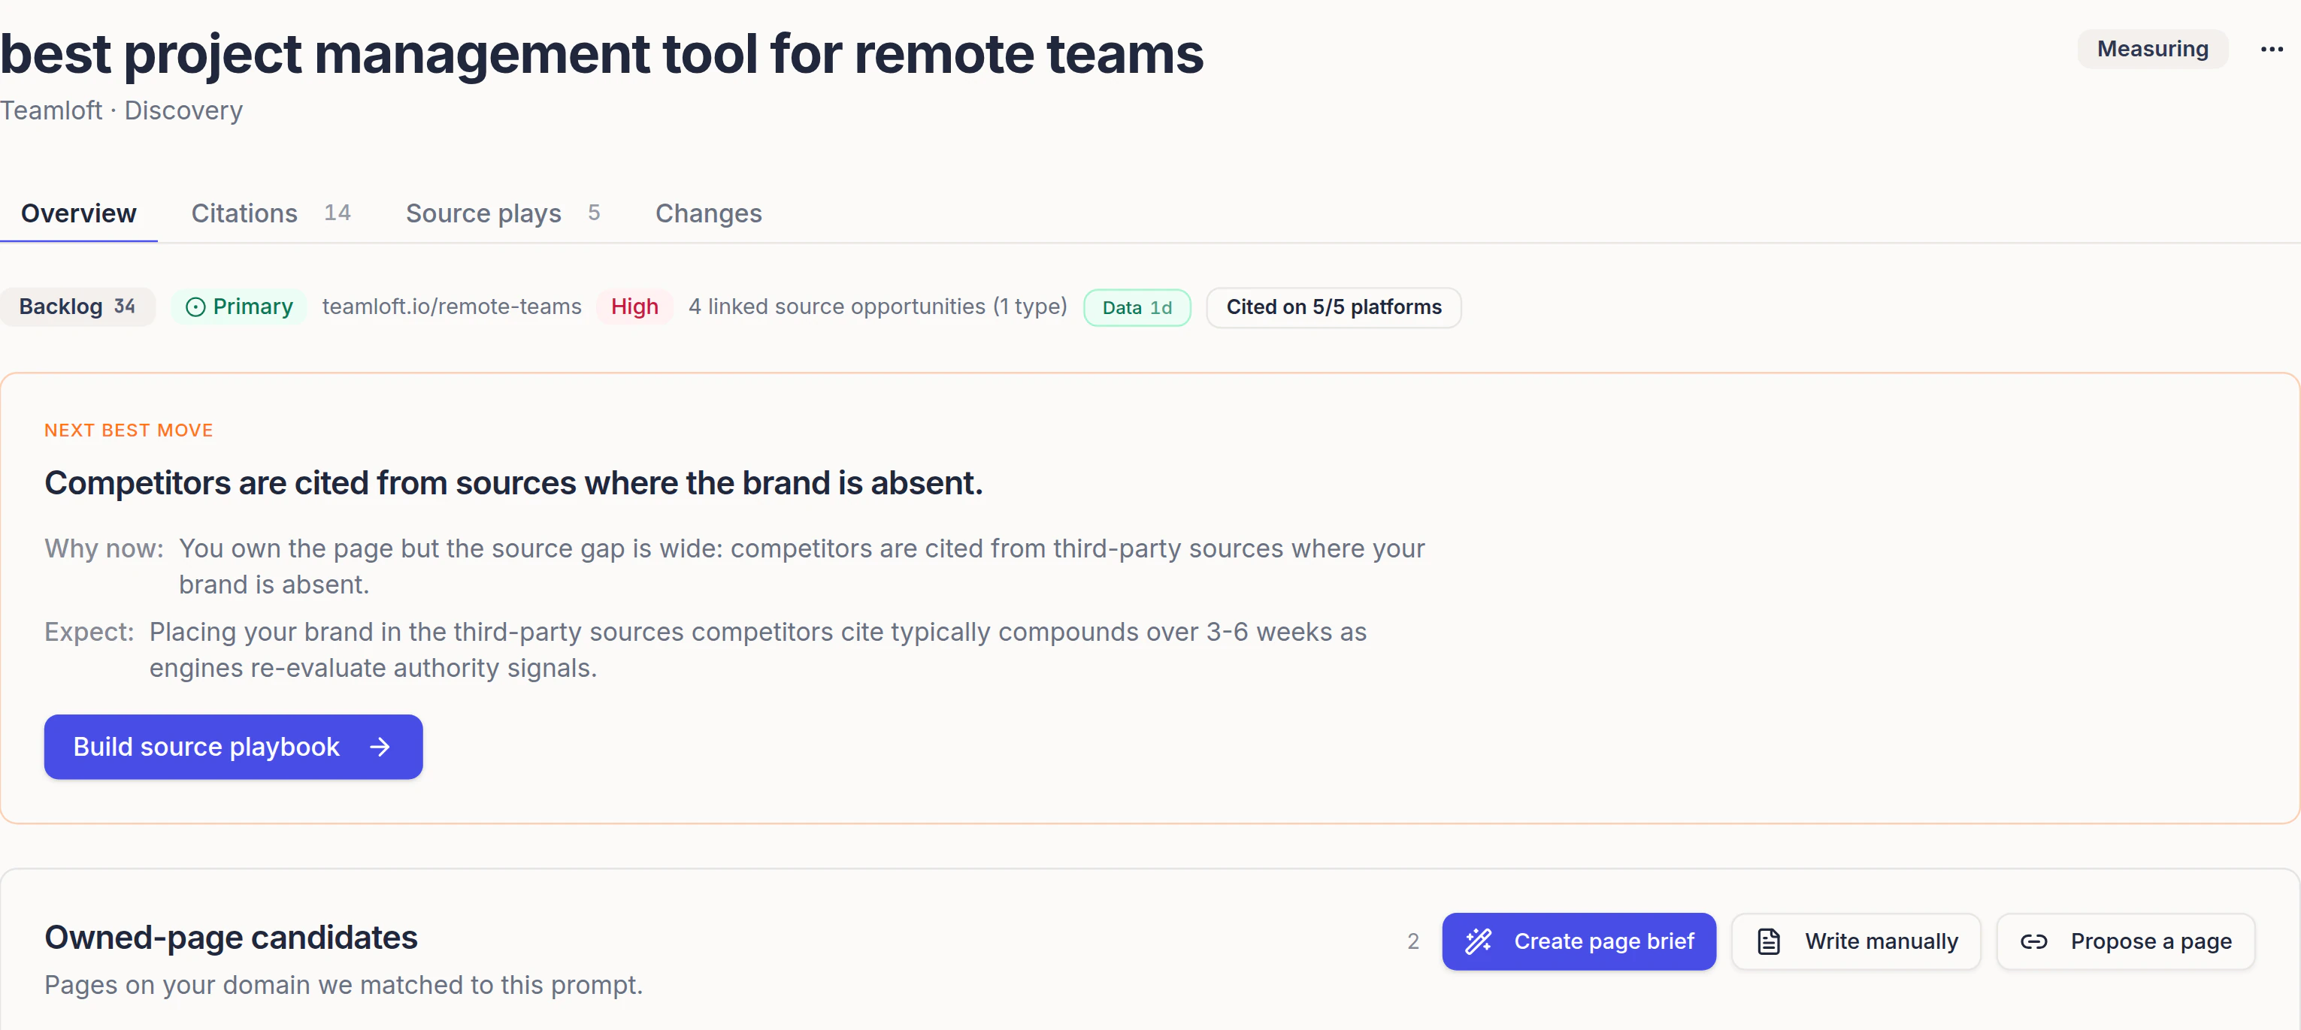
Task: Click the 4 linked source opportunities text
Action: (877, 306)
